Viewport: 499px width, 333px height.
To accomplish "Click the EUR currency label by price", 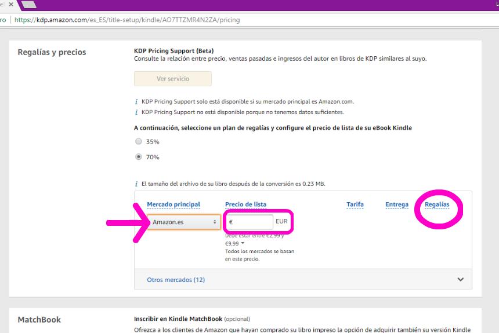I will pyautogui.click(x=281, y=222).
